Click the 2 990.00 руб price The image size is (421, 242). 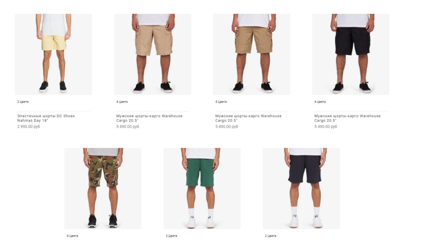(x=29, y=127)
